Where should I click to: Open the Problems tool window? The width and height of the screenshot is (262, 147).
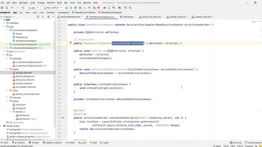tap(18, 143)
